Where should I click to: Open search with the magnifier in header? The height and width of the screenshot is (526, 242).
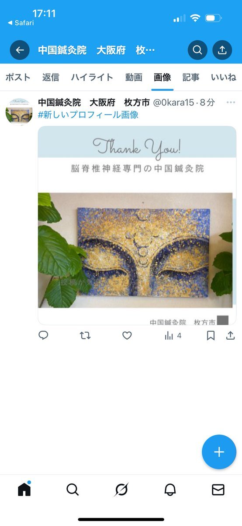(x=197, y=50)
